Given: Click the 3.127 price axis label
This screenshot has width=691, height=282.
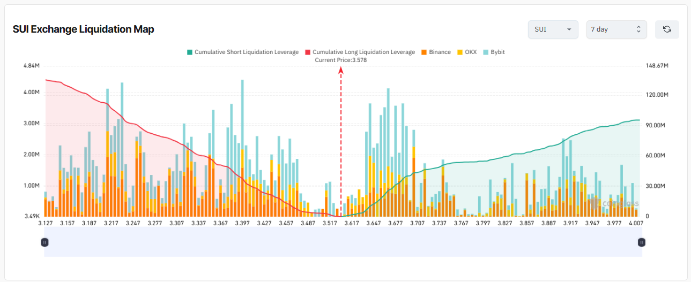Looking at the screenshot, I should pyautogui.click(x=45, y=223).
